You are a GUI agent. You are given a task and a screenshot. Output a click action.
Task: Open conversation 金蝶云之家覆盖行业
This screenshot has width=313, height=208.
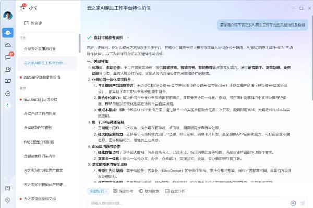click(47, 49)
